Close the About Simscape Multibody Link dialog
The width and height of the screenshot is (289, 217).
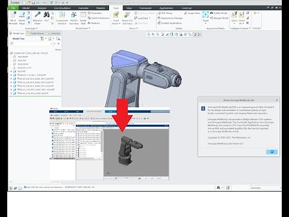tap(276, 100)
